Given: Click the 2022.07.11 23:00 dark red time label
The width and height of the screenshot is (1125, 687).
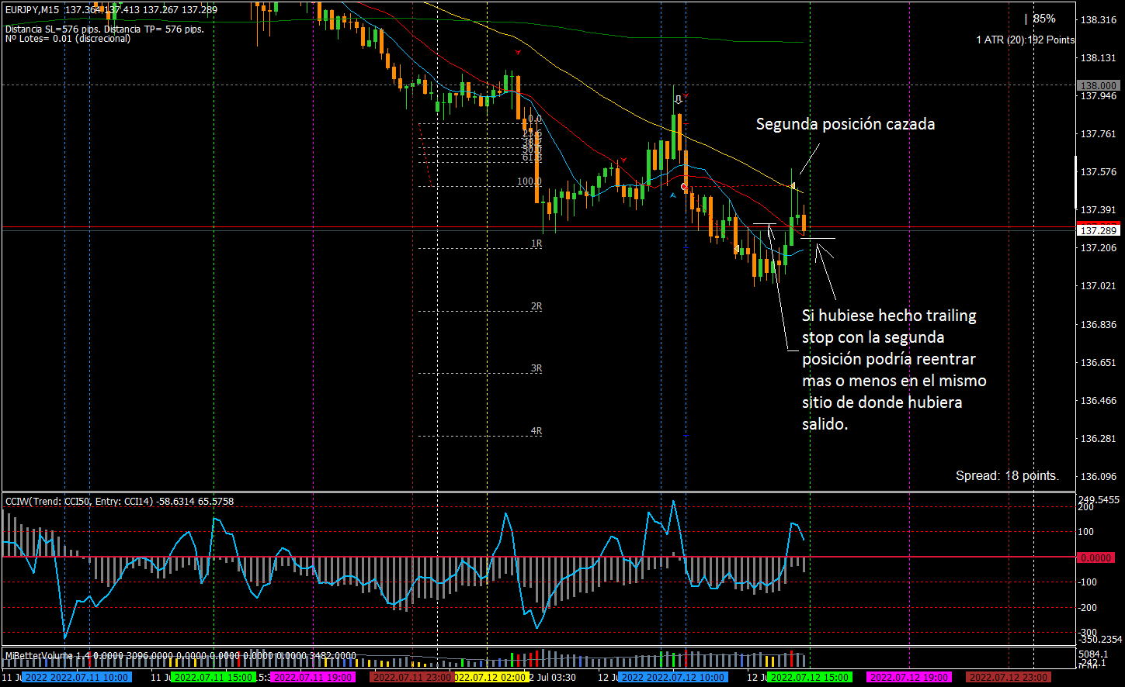Looking at the screenshot, I should click(x=411, y=677).
